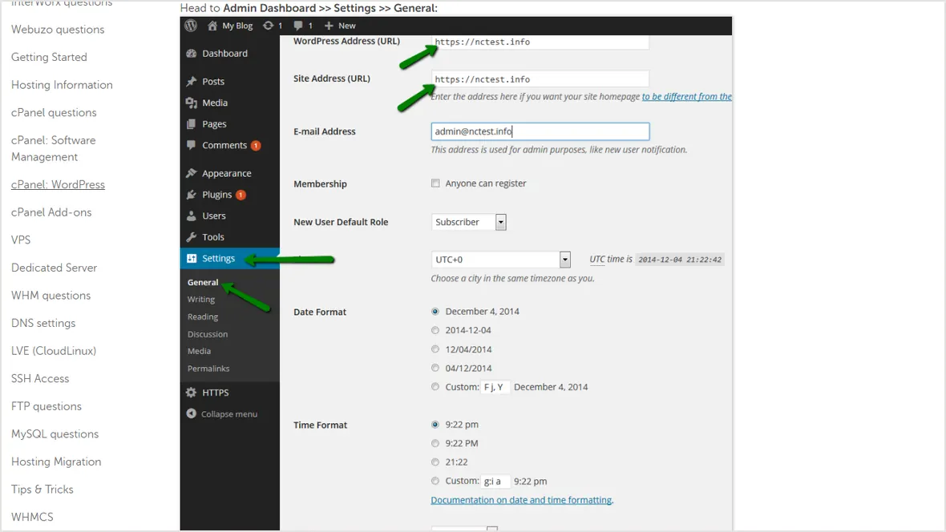Click the Settings sliders icon
Image resolution: width=946 pixels, height=532 pixels.
pos(192,258)
